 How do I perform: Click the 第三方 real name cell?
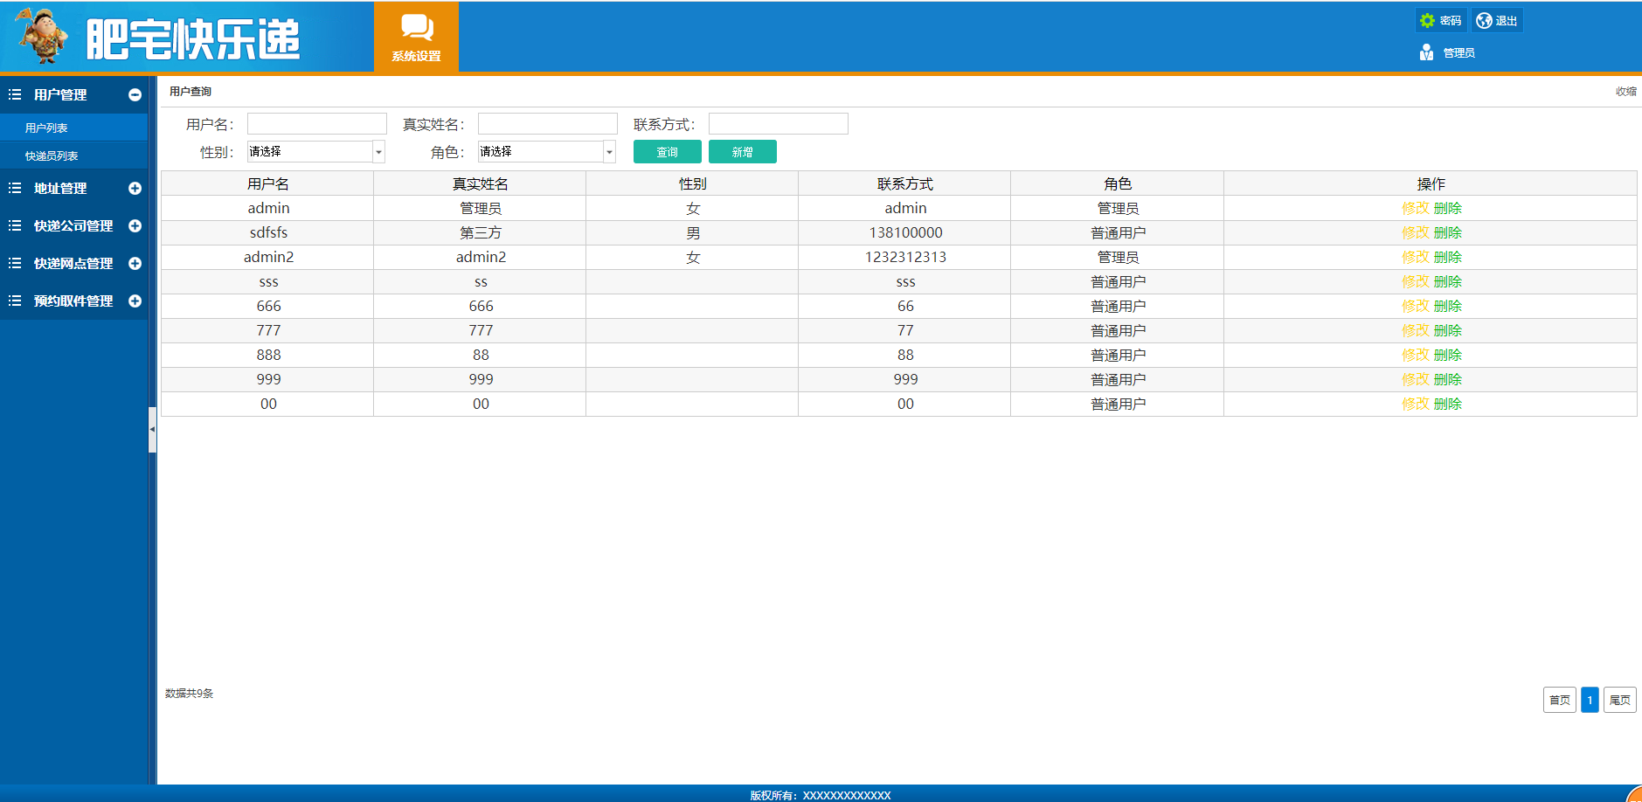pos(481,232)
